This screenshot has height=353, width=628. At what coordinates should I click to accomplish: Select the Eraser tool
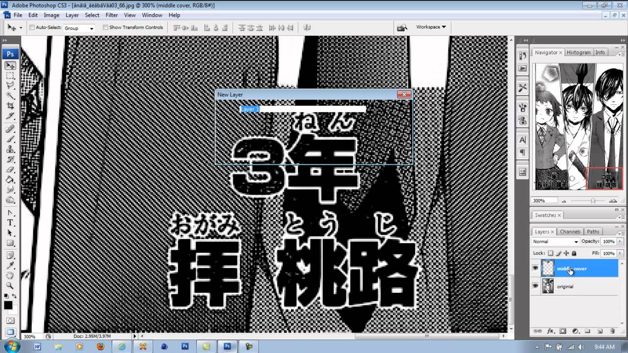[10, 170]
